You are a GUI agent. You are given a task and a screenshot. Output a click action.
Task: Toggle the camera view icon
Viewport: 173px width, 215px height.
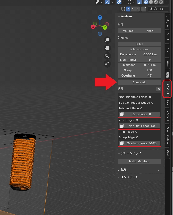(107, 56)
